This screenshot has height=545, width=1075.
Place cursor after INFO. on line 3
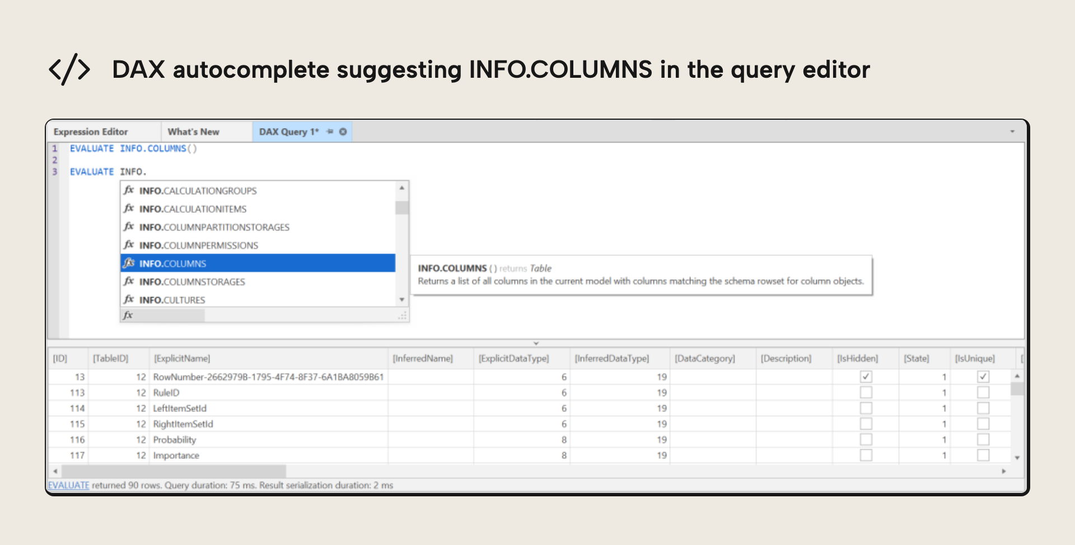(x=147, y=172)
